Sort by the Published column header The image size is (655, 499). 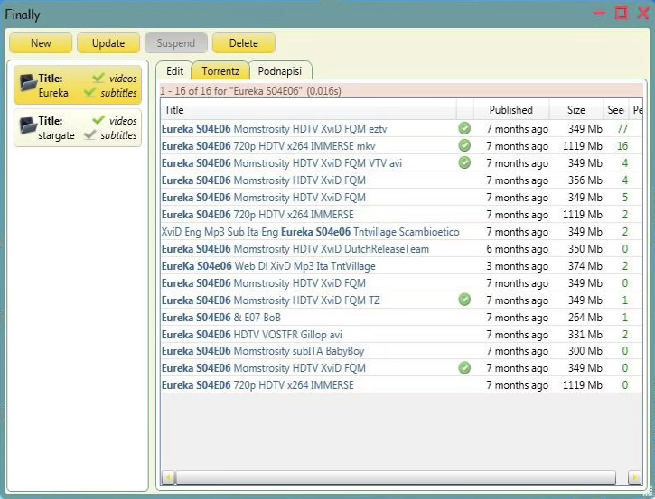point(511,110)
